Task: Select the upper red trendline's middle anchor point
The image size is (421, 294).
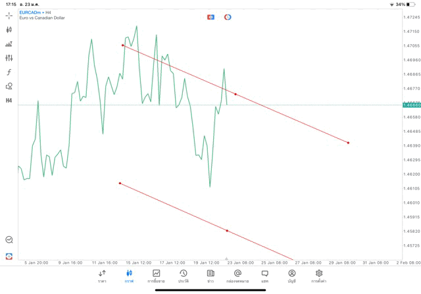Action: (235, 94)
